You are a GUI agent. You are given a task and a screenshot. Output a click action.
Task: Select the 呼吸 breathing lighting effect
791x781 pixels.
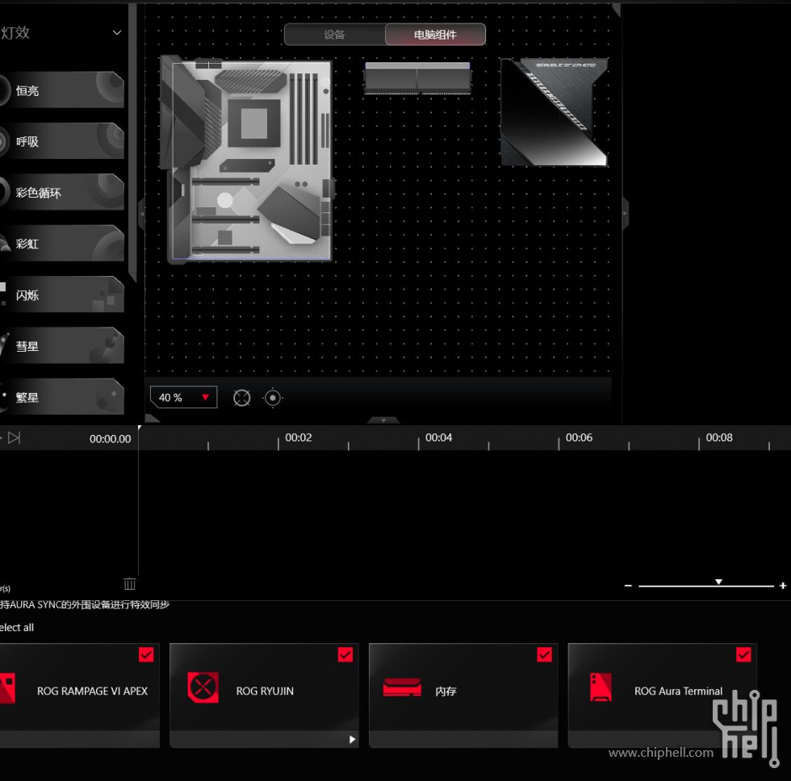point(62,141)
